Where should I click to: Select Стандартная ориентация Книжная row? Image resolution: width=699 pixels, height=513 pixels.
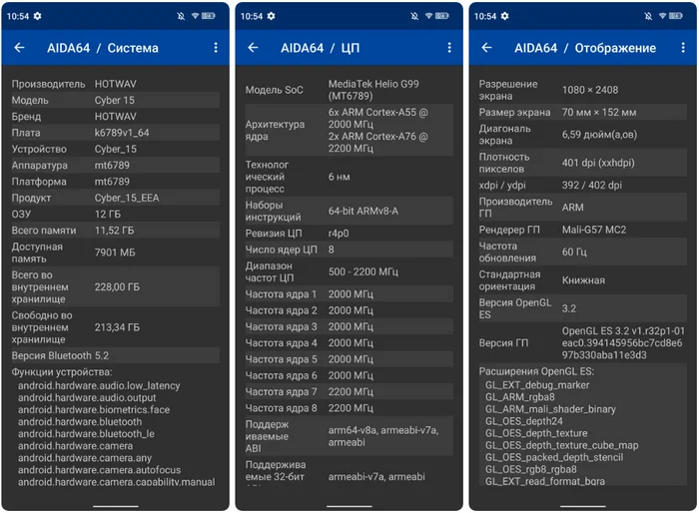point(582,280)
